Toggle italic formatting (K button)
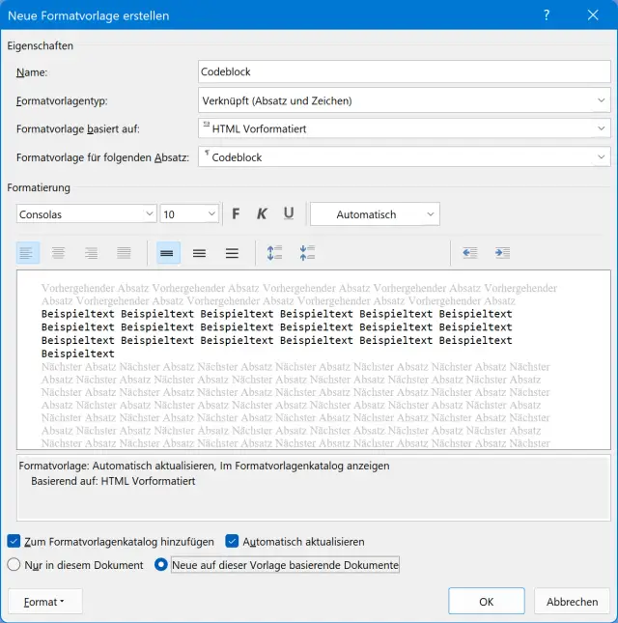 point(262,214)
